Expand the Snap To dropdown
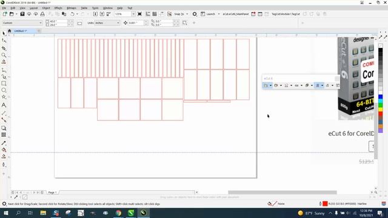388x218 pixels. [187, 14]
